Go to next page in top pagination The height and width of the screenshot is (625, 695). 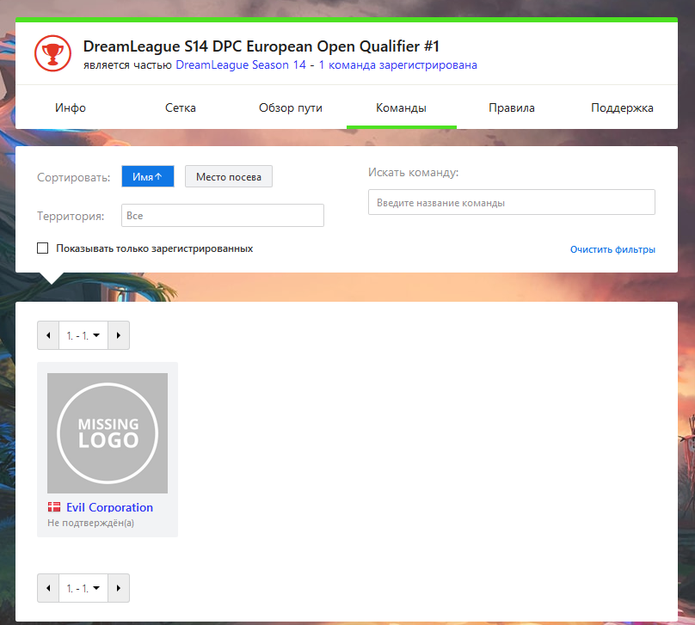pos(119,335)
